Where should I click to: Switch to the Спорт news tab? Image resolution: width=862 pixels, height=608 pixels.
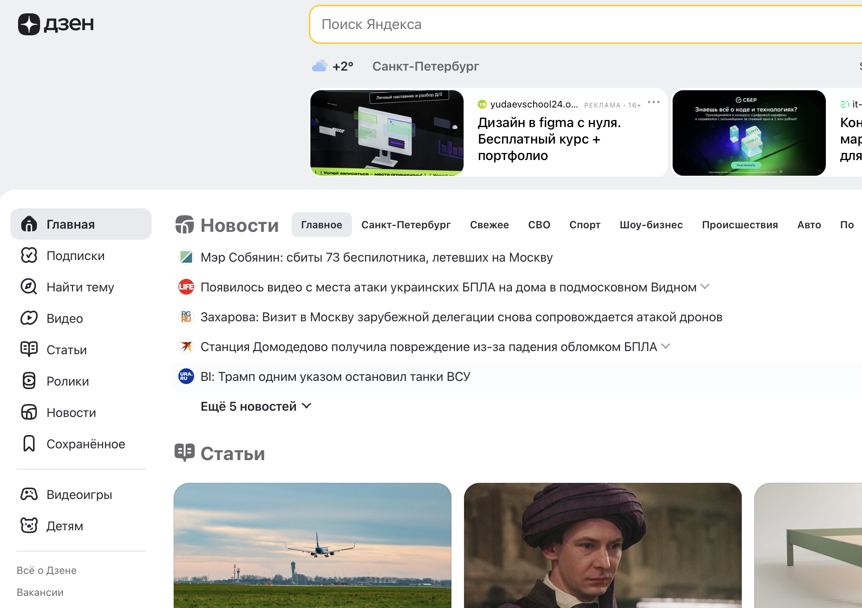(x=585, y=224)
